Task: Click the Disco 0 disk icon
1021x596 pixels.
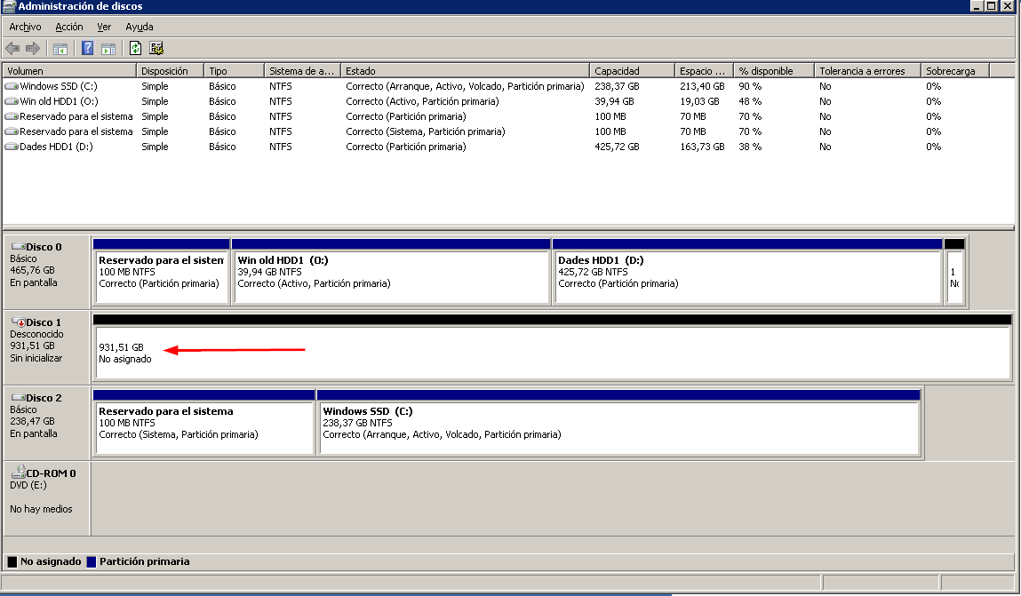Action: (19, 247)
